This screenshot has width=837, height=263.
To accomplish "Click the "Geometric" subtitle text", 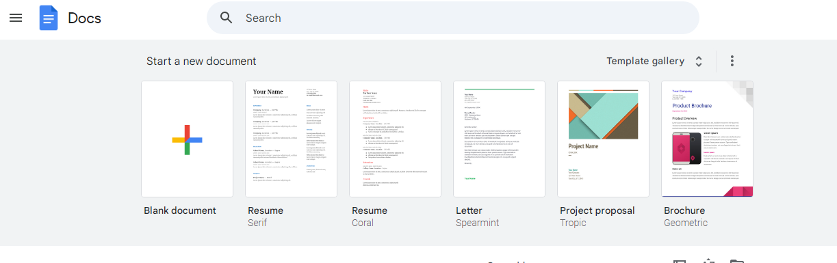I will (686, 223).
